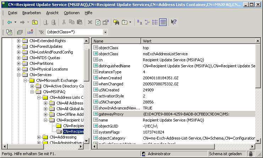
Task: Click the new profile icon on second toolbar
Action: (9, 32)
